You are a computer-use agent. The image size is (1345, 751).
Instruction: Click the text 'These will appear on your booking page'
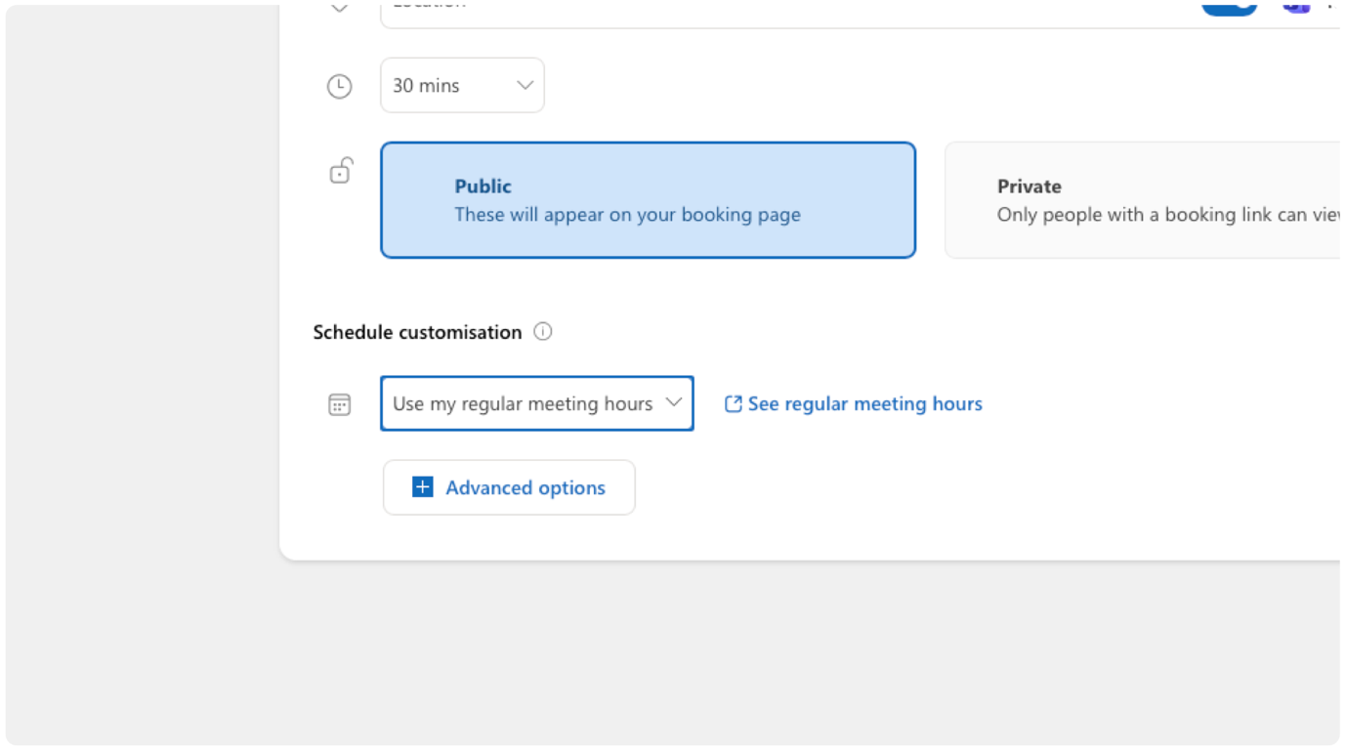[627, 215]
